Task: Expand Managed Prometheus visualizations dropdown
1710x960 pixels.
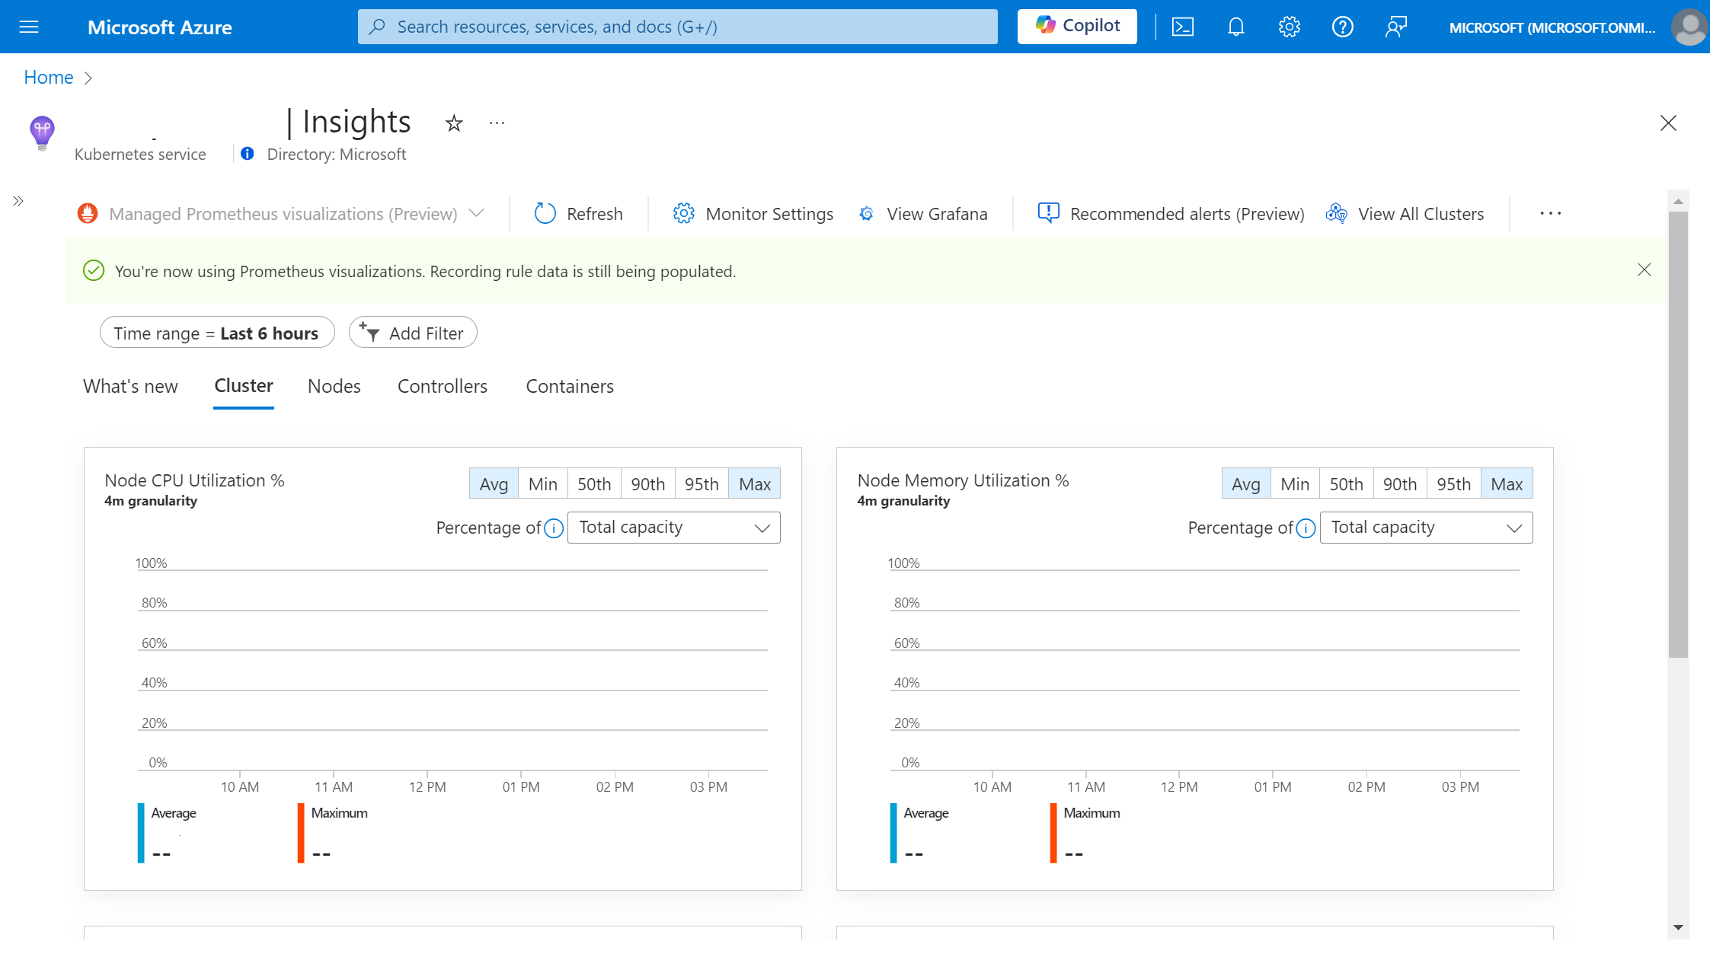Action: click(x=479, y=214)
